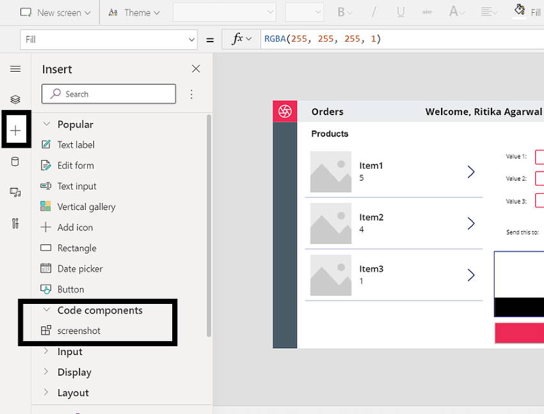Open Item1 with its arrow chevron
Viewport: 544px width, 414px height.
471,171
